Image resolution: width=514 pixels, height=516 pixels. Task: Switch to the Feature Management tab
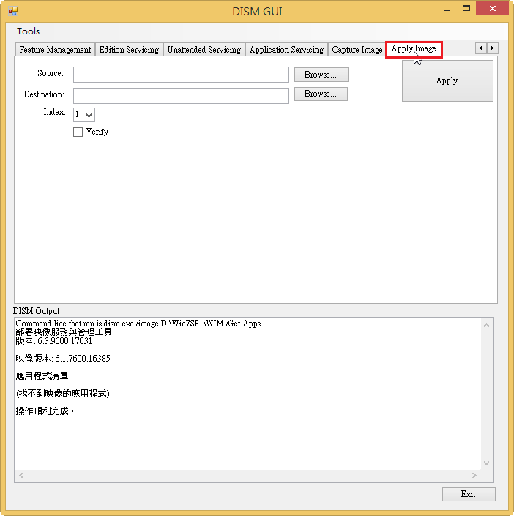(55, 50)
